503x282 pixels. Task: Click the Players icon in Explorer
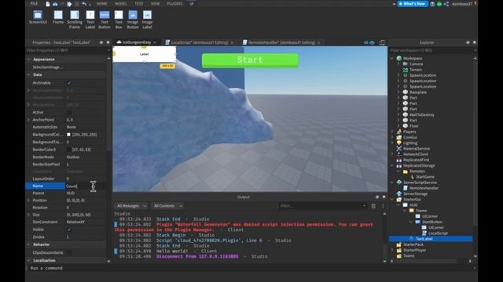coord(399,132)
